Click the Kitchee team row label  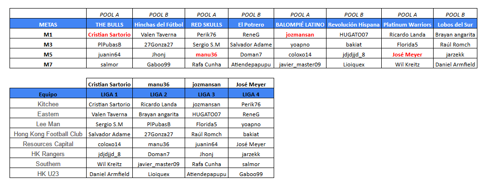click(x=48, y=104)
